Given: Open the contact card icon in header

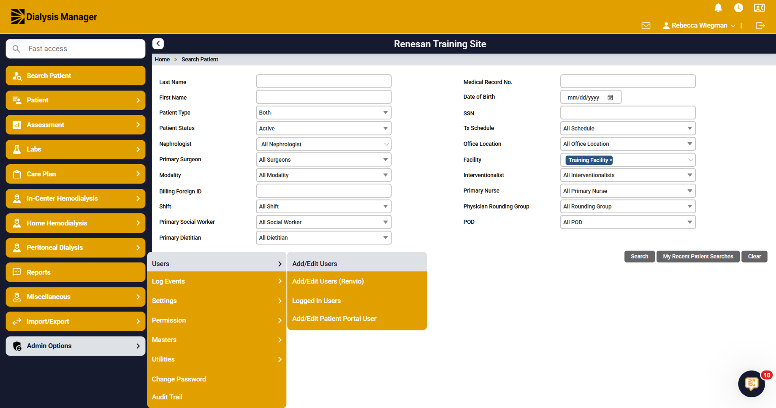Looking at the screenshot, I should [759, 8].
